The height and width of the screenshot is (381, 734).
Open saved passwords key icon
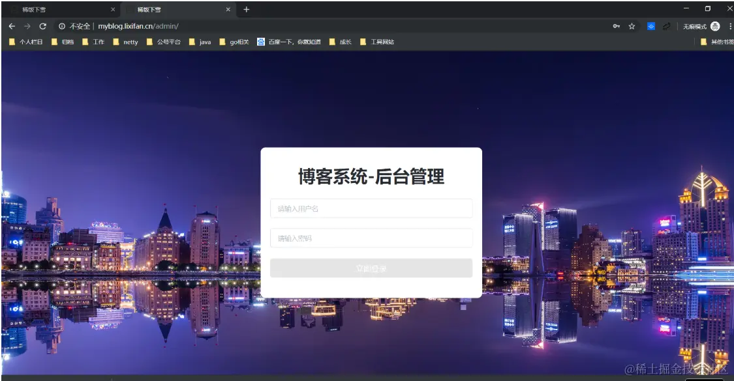pos(616,26)
